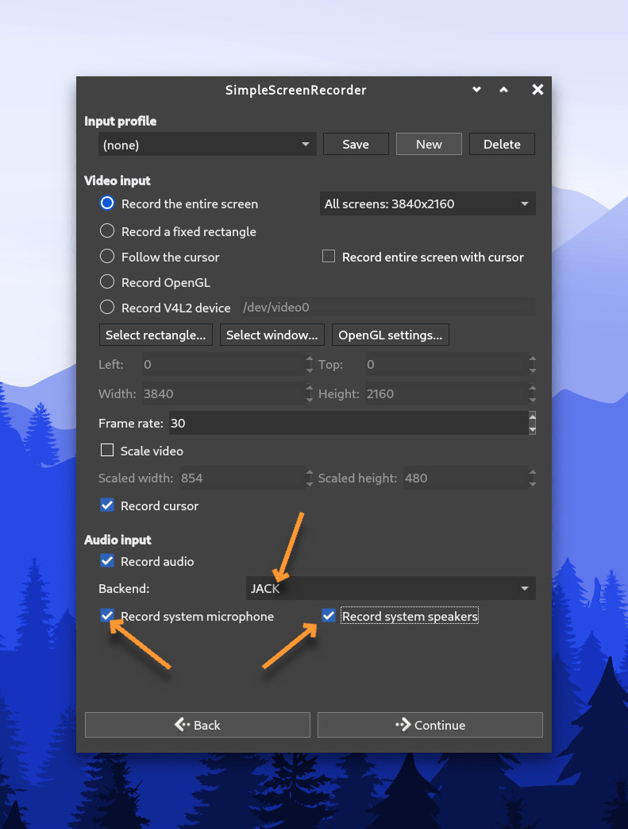This screenshot has width=628, height=829.
Task: Select Record a fixed rectangle option
Action: tap(107, 231)
